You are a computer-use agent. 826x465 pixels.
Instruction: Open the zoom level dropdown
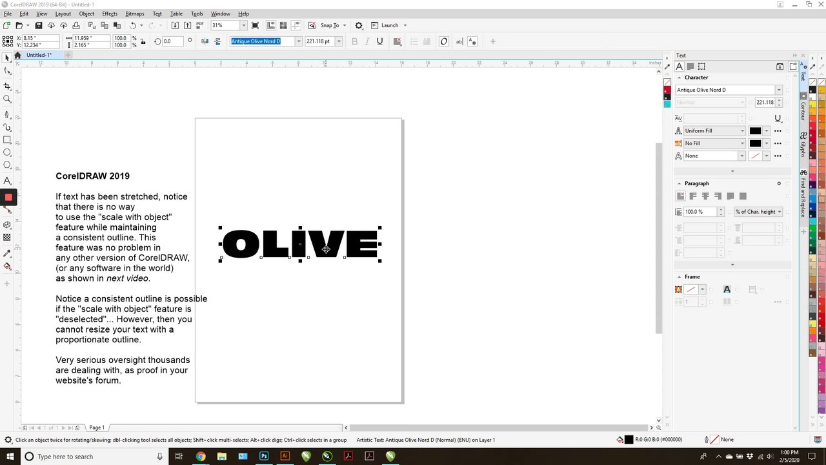click(243, 25)
